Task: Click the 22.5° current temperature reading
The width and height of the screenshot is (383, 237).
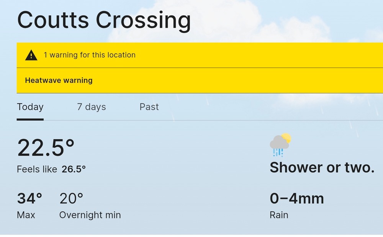Action: [x=46, y=148]
